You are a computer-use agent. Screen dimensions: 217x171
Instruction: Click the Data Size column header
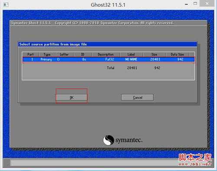178,55
